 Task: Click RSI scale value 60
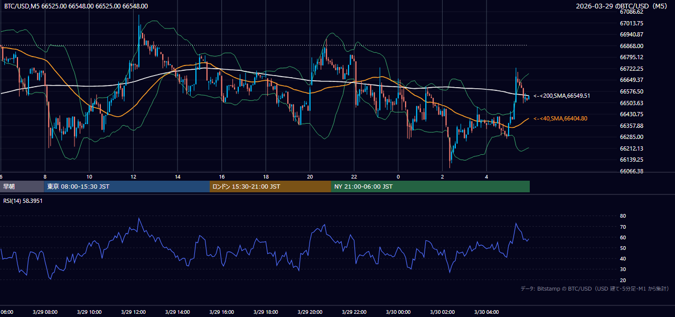(623, 237)
